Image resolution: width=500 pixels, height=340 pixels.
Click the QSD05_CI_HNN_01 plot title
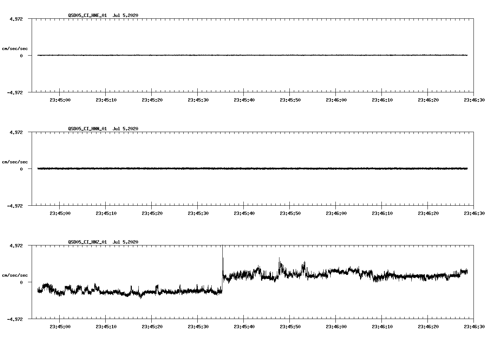[103, 129]
